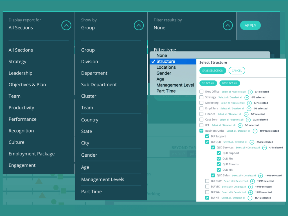Collapse the Display report for dropdown

pyautogui.click(x=66, y=26)
